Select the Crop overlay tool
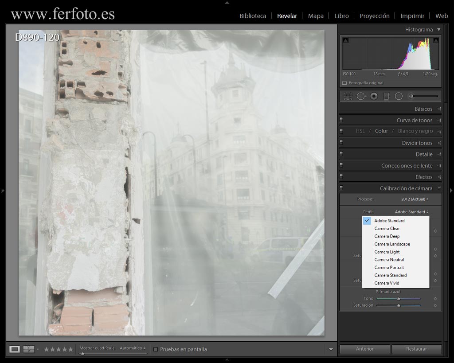 click(348, 96)
